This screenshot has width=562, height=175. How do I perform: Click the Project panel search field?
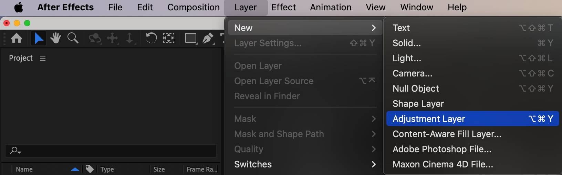click(x=114, y=151)
